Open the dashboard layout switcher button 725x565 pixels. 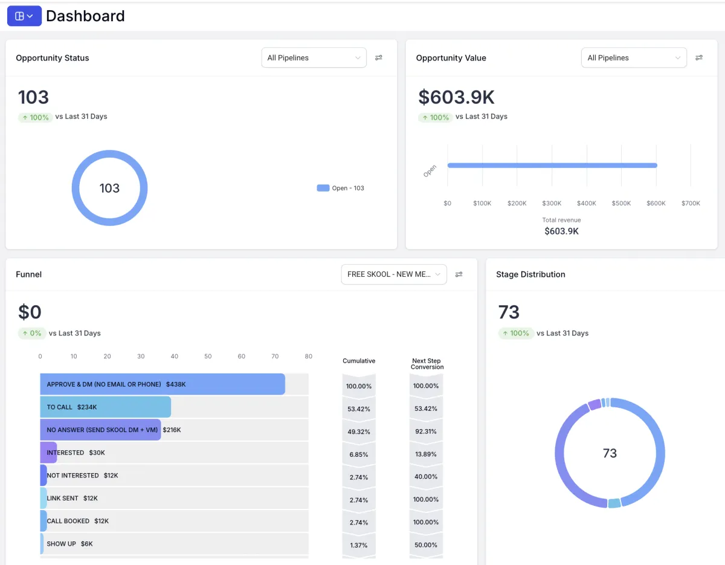click(24, 16)
